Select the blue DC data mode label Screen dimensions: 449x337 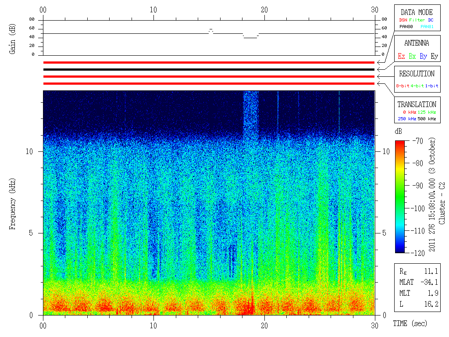click(x=431, y=20)
